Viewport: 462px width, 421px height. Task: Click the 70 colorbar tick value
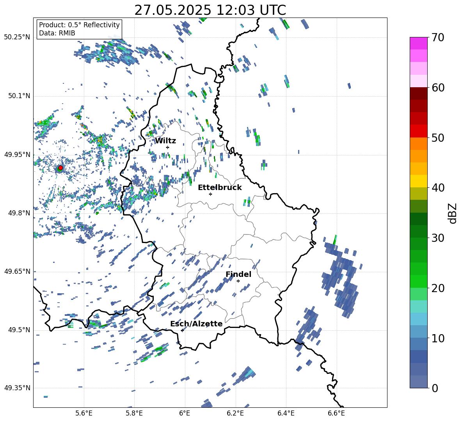[x=438, y=37]
